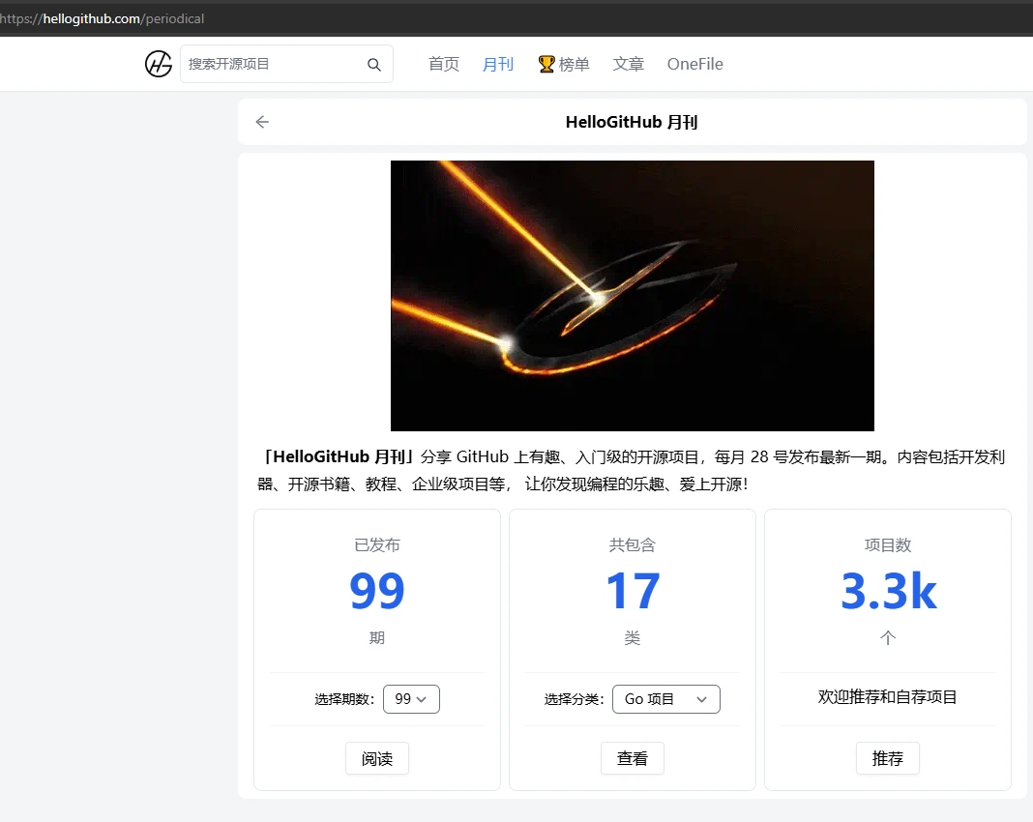The height and width of the screenshot is (822, 1033).
Task: Click the monthly cover image
Action: pos(633,296)
